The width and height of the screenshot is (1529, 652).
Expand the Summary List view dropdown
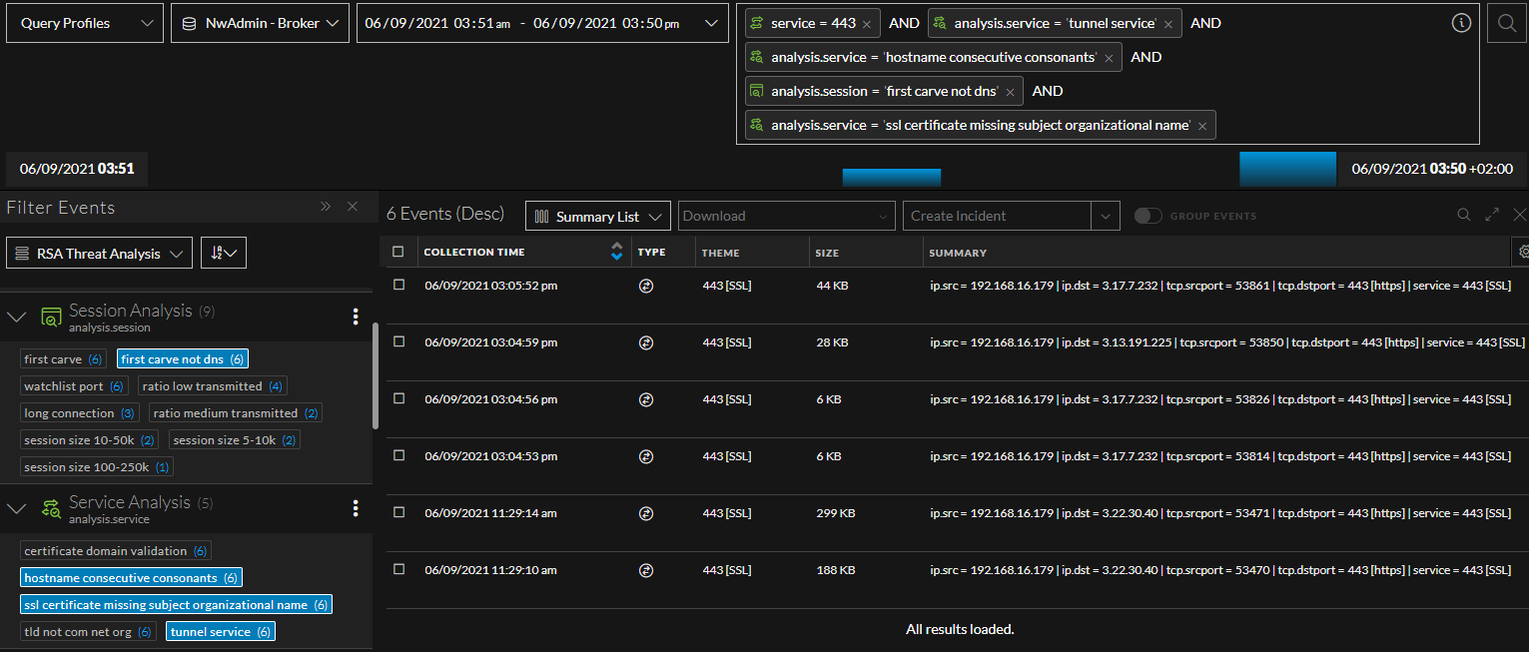(597, 216)
